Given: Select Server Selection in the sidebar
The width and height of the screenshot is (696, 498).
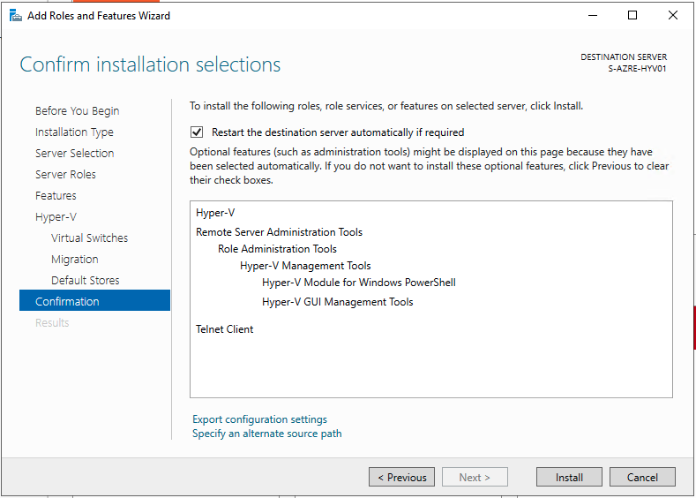Looking at the screenshot, I should tap(74, 154).
